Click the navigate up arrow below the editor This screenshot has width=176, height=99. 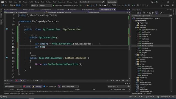(28, 81)
